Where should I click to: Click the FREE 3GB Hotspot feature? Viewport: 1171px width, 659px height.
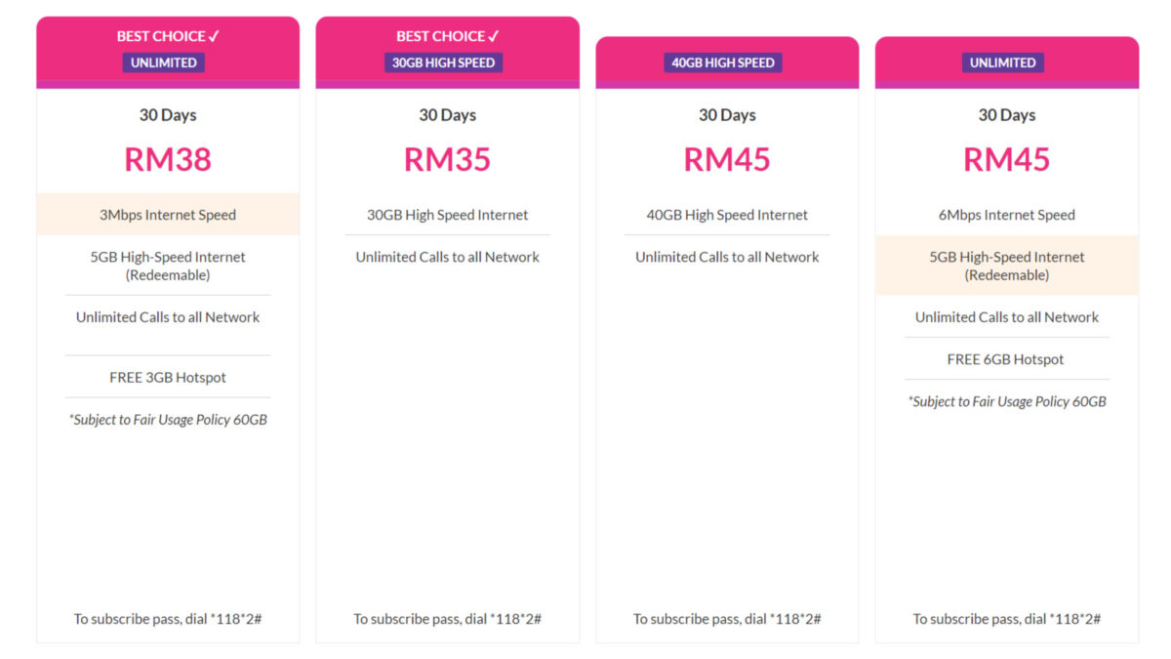point(168,377)
